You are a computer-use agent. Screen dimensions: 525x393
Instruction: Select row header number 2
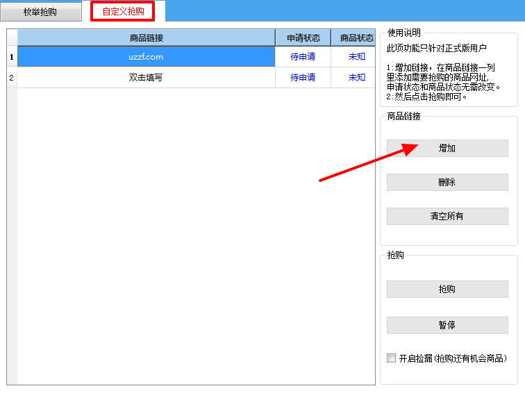[12, 77]
